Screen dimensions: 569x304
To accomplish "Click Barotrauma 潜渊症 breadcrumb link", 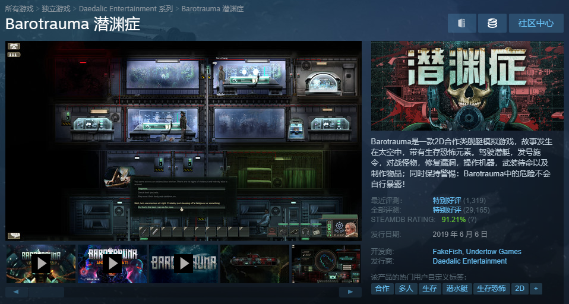I will tap(212, 9).
